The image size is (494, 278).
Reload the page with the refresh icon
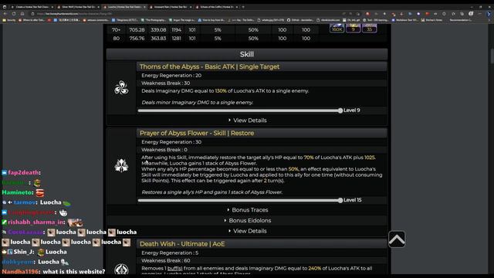point(14,14)
